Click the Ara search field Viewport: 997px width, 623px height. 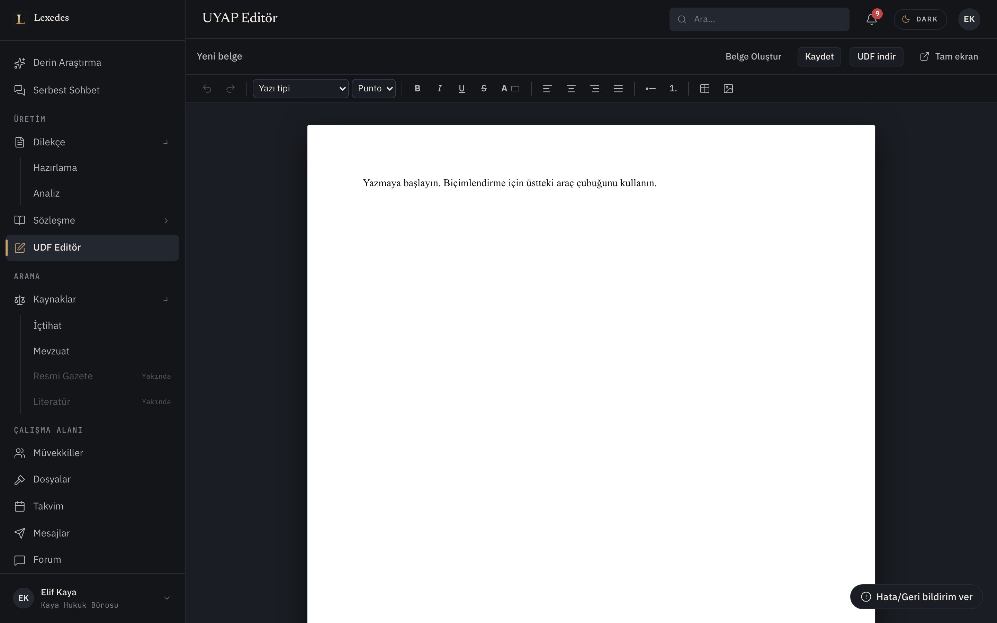point(759,19)
